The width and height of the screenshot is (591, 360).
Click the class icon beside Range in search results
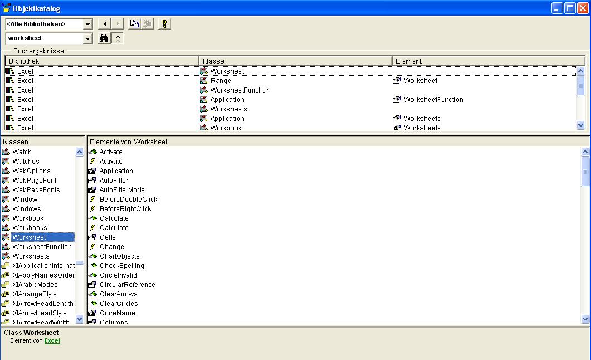[x=204, y=81]
